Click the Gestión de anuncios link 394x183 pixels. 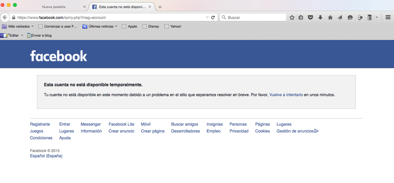click(295, 131)
